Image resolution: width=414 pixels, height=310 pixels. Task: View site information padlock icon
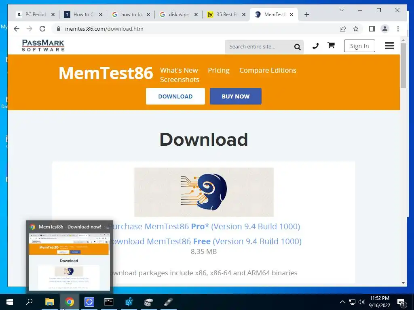point(59,29)
